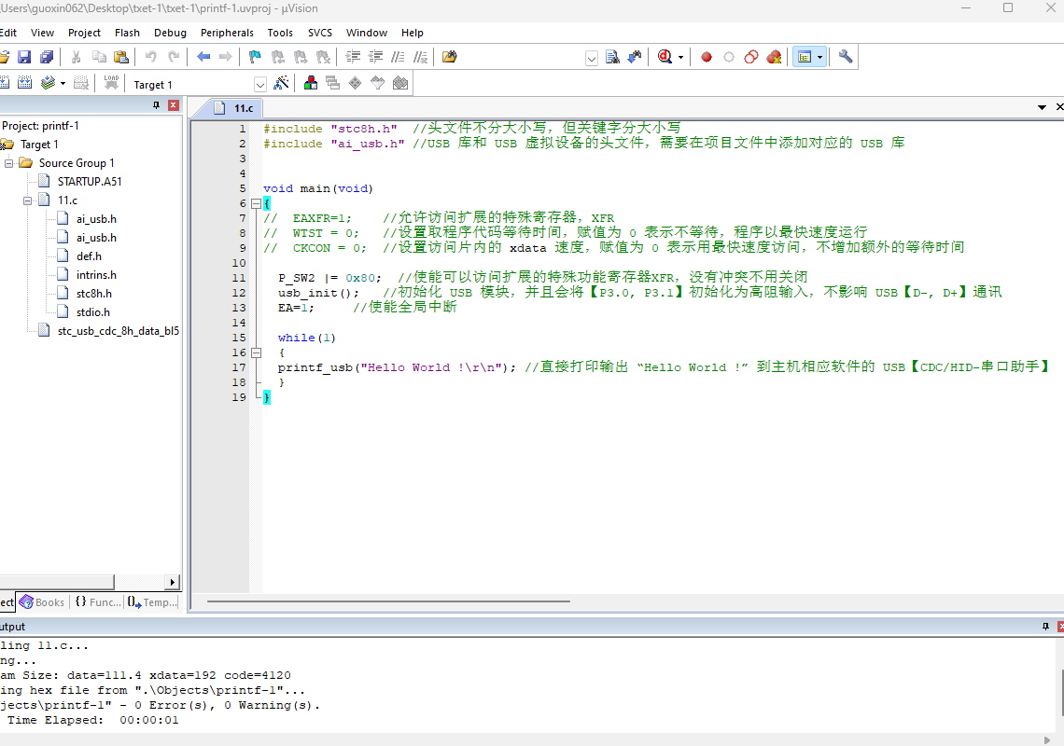Click the Copy icon in toolbar
The height and width of the screenshot is (746, 1064).
pos(99,57)
